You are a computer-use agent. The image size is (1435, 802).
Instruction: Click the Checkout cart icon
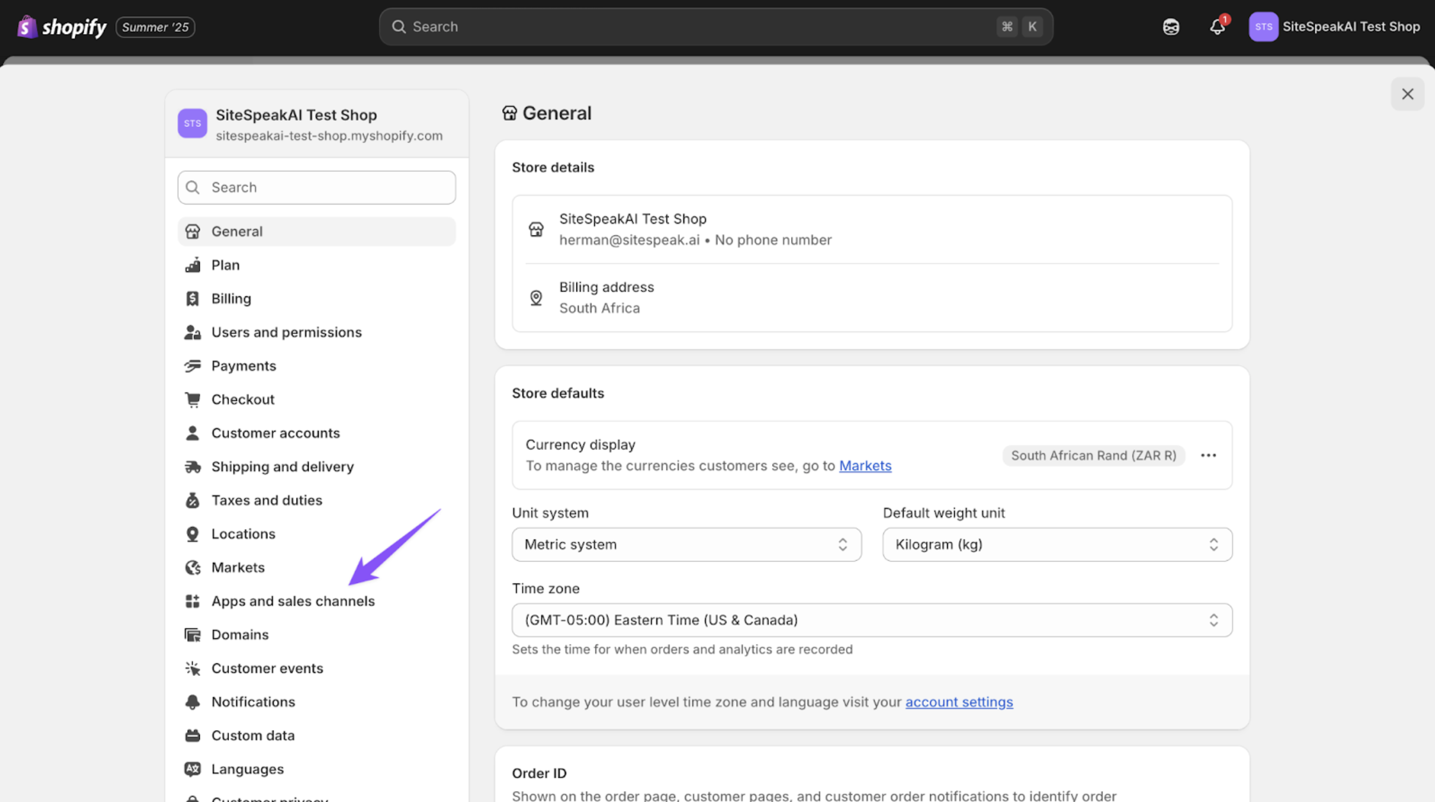point(193,399)
